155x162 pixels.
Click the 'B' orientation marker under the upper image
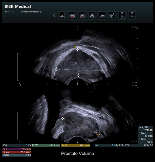point(21,85)
